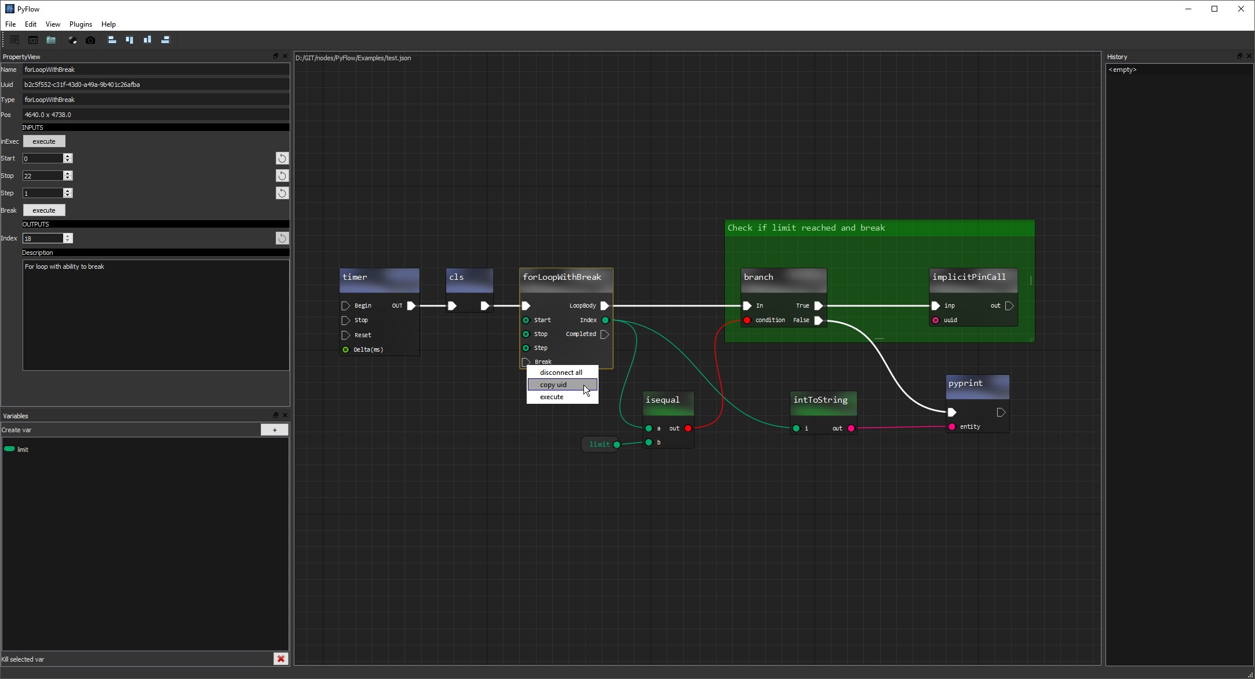
Task: Choose 'disconnect all' from context menu
Action: (x=561, y=373)
